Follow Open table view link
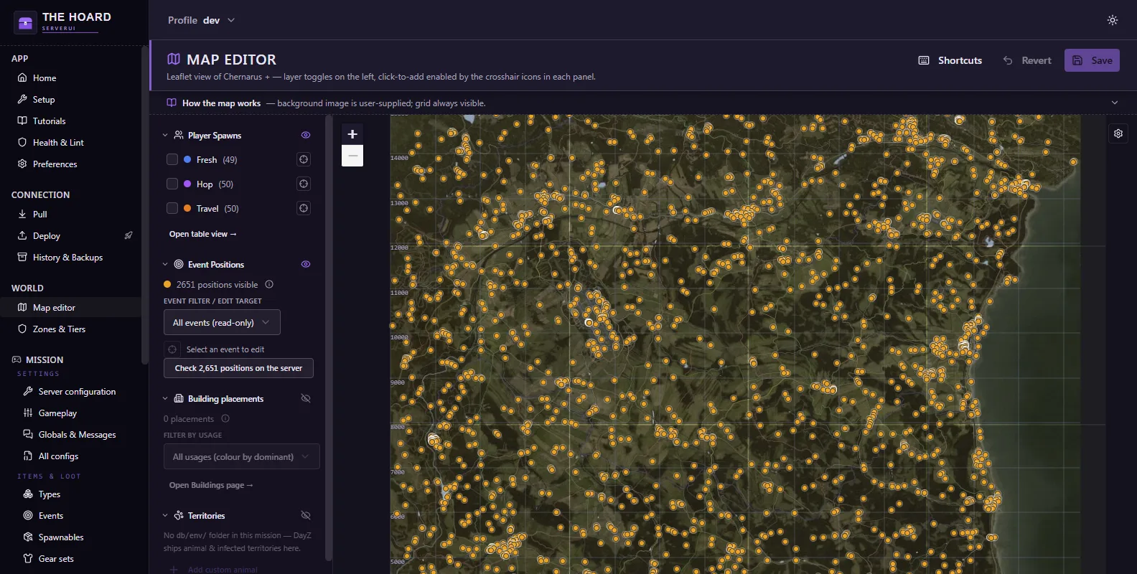The height and width of the screenshot is (574, 1137). pyautogui.click(x=202, y=234)
